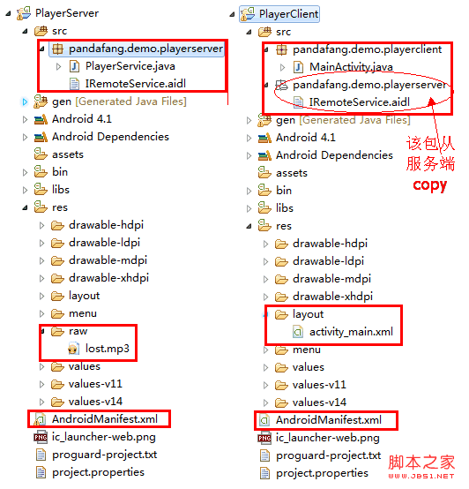Expand PlayerService.java node
The height and width of the screenshot is (489, 469).
[x=58, y=66]
